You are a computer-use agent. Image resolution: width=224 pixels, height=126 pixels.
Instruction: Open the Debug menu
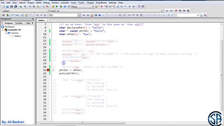click(x=47, y=2)
